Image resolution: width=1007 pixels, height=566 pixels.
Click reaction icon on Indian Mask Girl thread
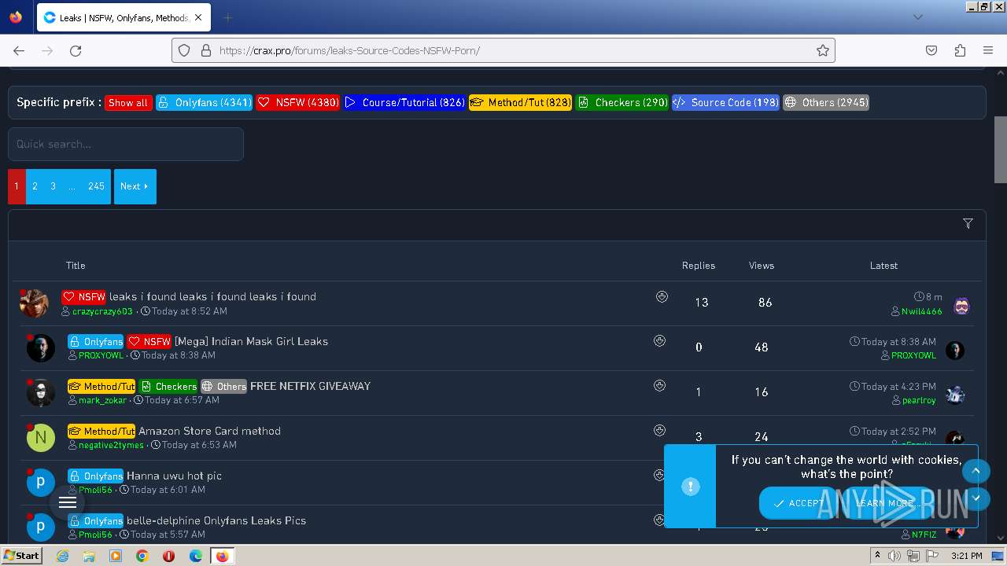[x=660, y=340]
